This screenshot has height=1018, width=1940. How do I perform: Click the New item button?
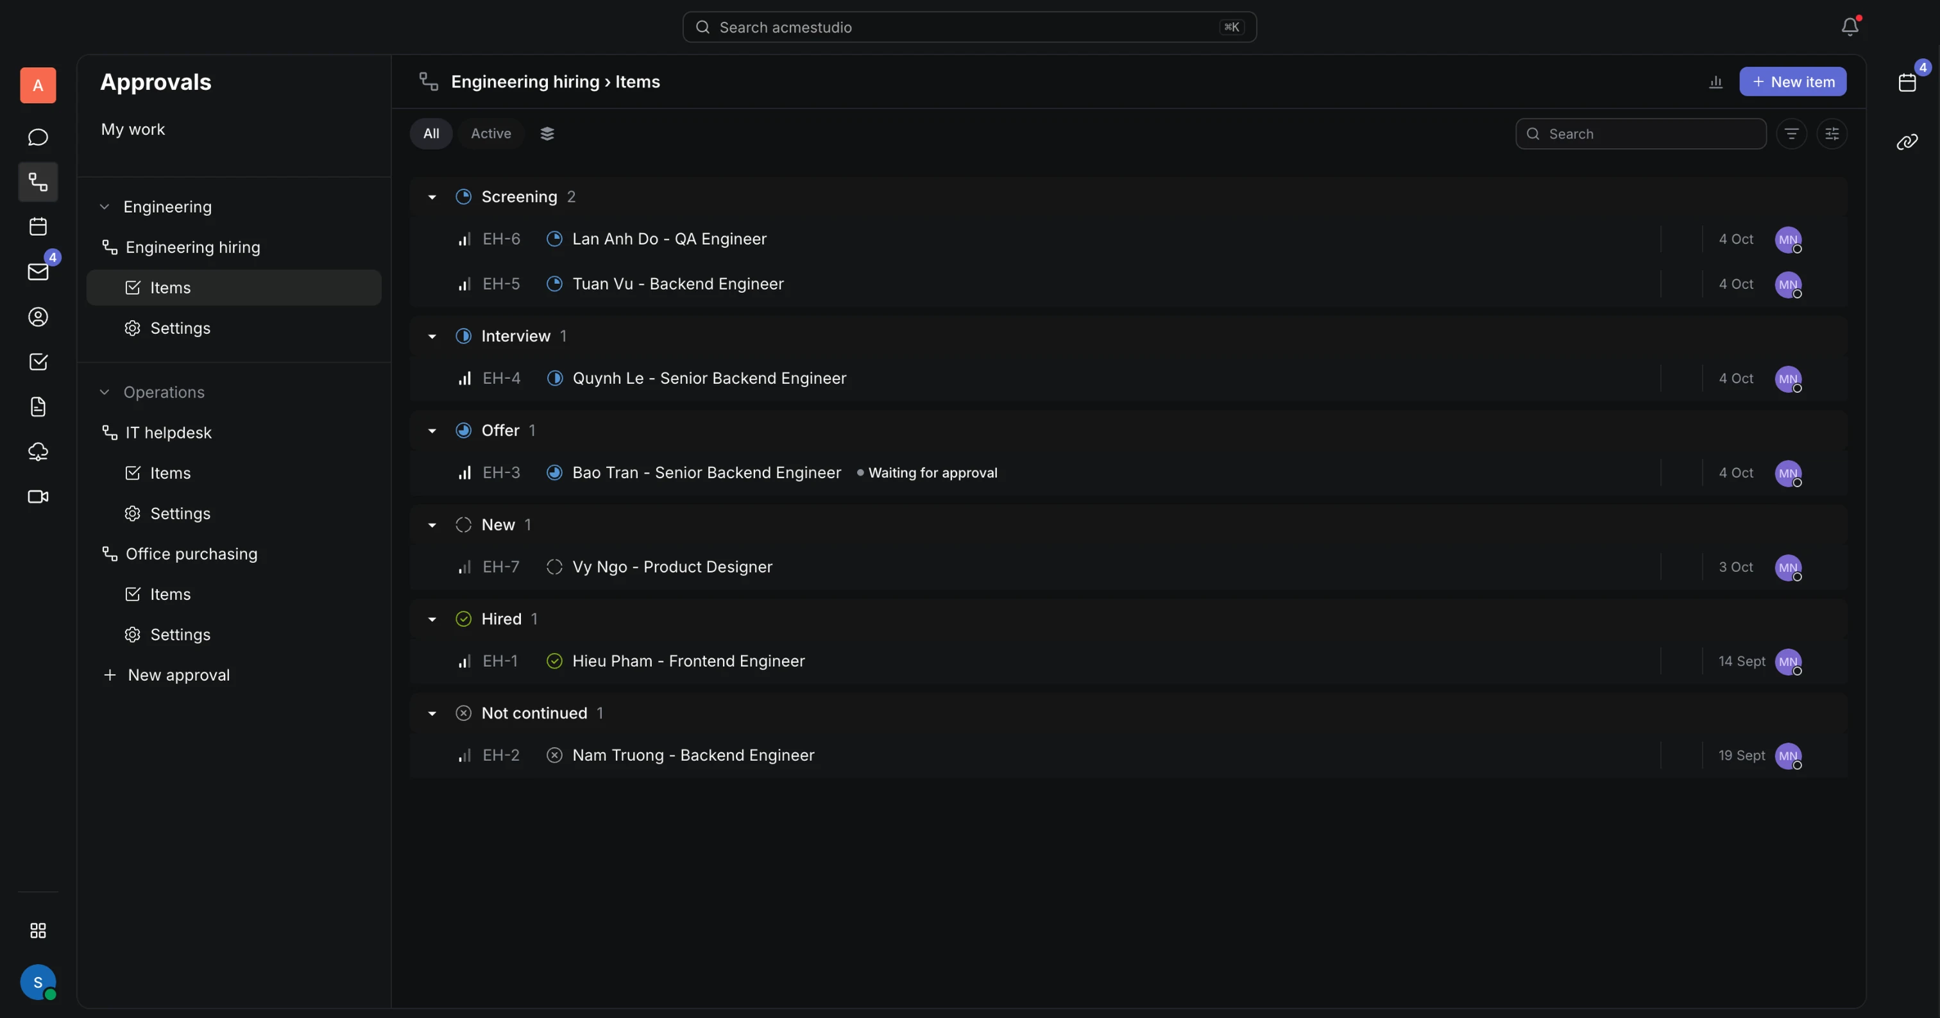click(x=1792, y=82)
